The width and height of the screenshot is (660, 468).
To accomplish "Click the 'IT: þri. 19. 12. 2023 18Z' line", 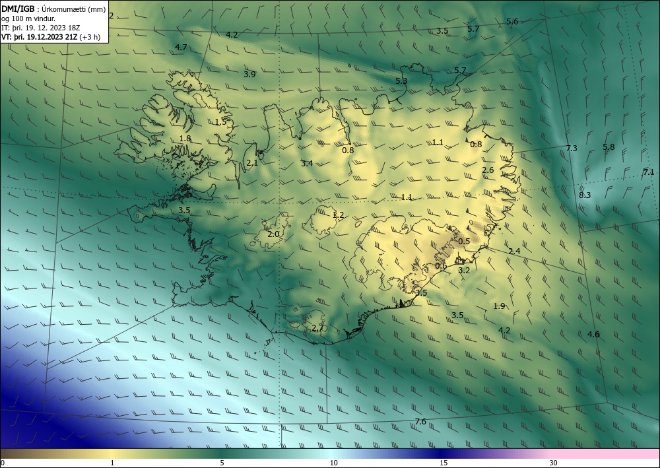I will [x=41, y=28].
